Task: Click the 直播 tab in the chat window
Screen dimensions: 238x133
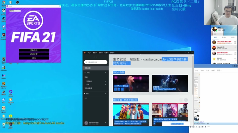Action: tap(213, 70)
